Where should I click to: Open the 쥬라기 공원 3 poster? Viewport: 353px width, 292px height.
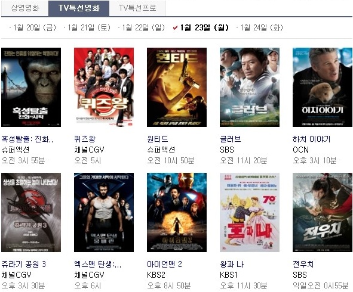point(31,212)
